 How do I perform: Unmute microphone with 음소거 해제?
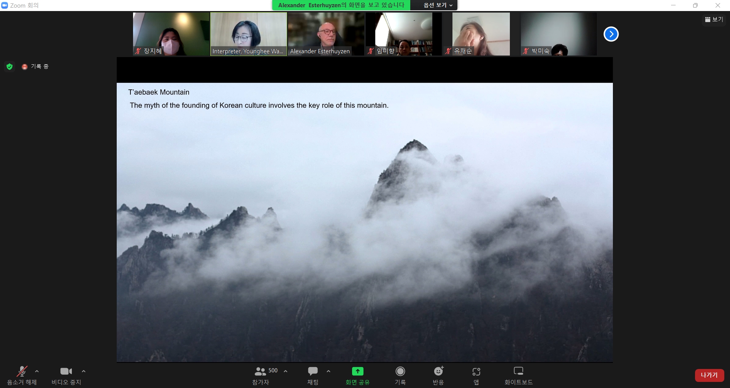click(x=22, y=375)
